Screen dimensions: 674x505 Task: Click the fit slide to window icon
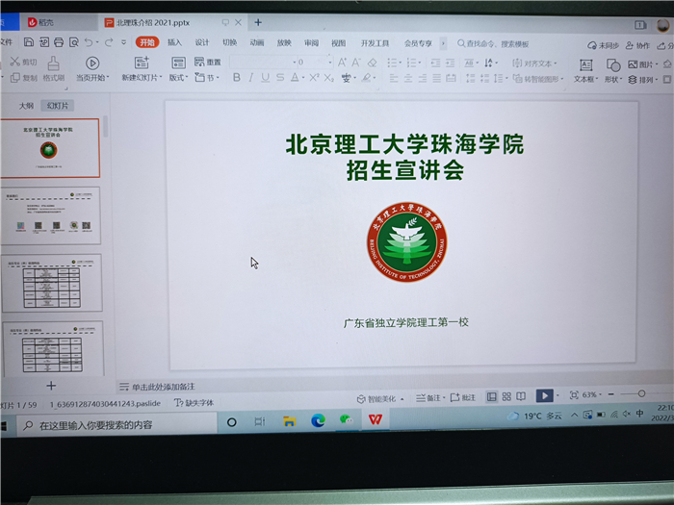pyautogui.click(x=574, y=395)
